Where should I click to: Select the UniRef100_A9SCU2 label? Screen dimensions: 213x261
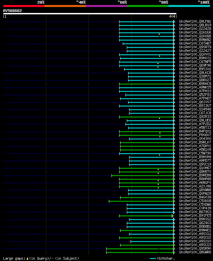[195, 238]
